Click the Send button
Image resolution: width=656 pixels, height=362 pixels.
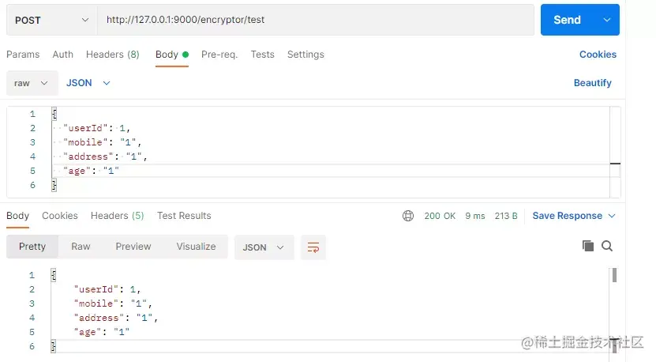pyautogui.click(x=567, y=20)
